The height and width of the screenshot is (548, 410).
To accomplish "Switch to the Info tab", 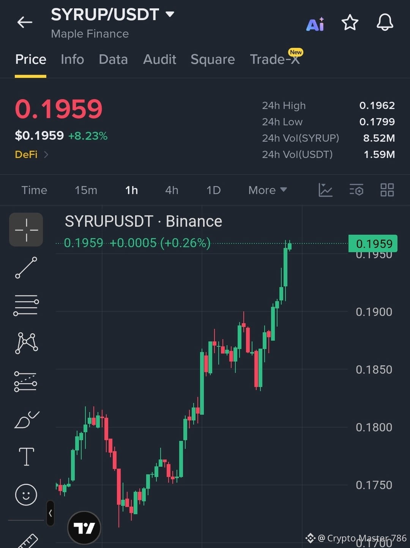I will click(72, 59).
